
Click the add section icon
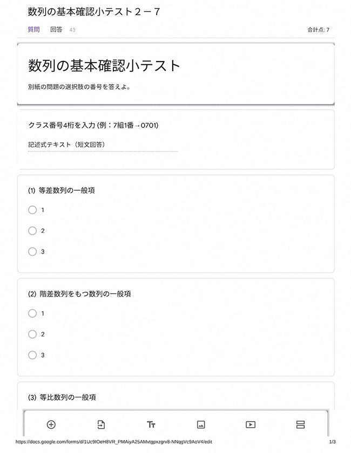[301, 424]
